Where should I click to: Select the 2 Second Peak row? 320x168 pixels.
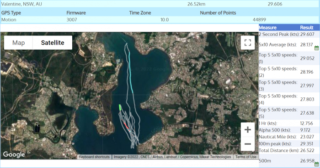click(289, 34)
